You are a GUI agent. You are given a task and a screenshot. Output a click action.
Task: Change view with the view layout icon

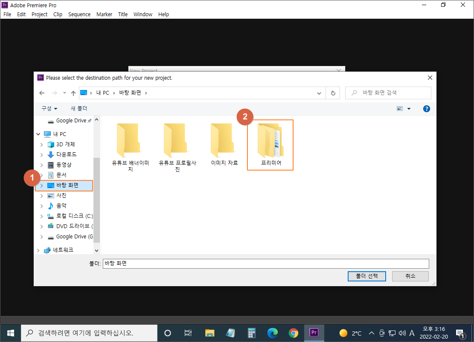click(x=400, y=109)
